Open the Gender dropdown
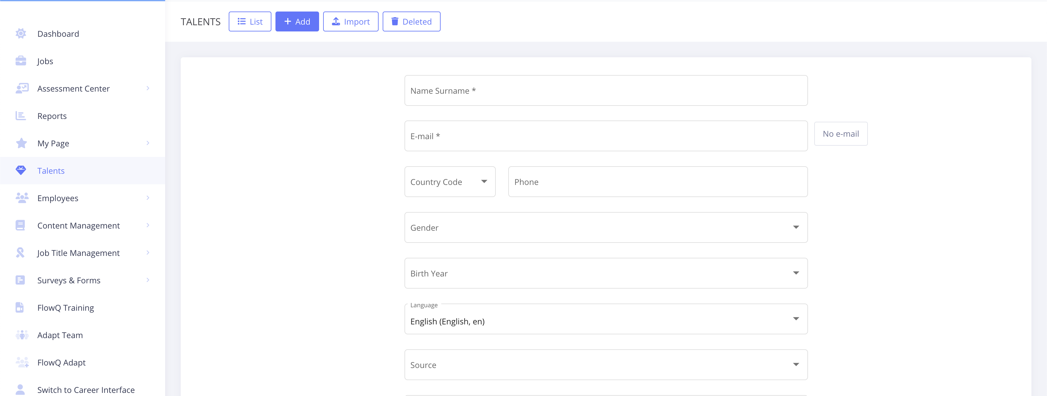 [x=605, y=228]
